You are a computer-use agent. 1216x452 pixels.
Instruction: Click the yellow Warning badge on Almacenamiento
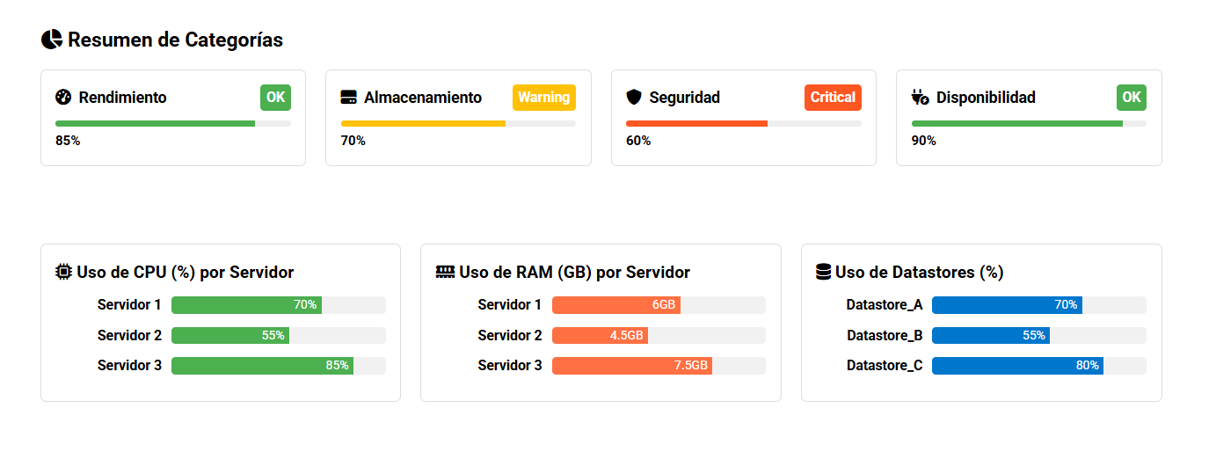click(x=544, y=98)
